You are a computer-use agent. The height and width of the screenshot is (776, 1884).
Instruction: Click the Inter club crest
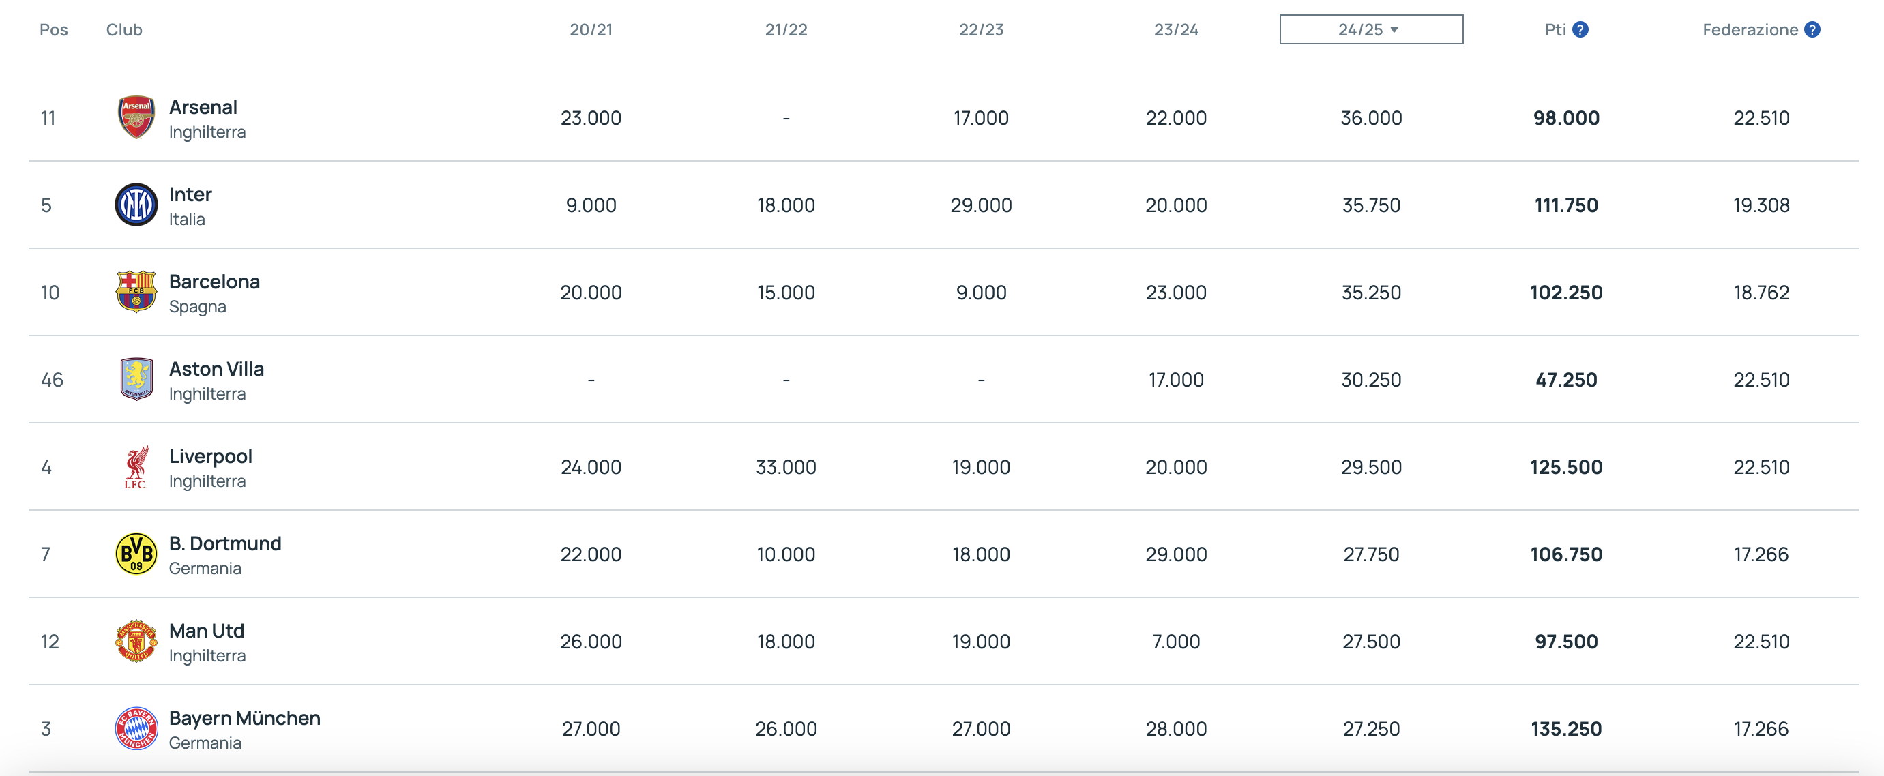click(x=136, y=205)
